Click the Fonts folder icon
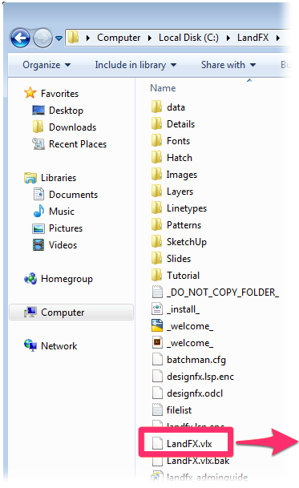This screenshot has width=299, height=488. tap(156, 141)
